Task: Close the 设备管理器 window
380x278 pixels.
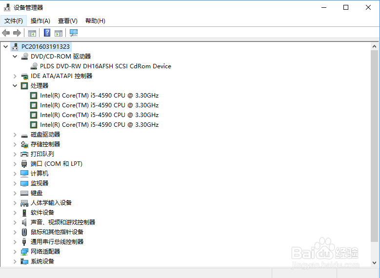Action: (368, 7)
